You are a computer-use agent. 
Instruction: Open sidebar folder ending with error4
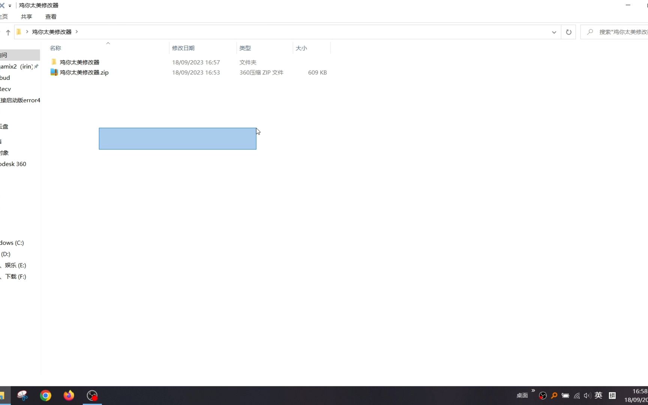20,100
